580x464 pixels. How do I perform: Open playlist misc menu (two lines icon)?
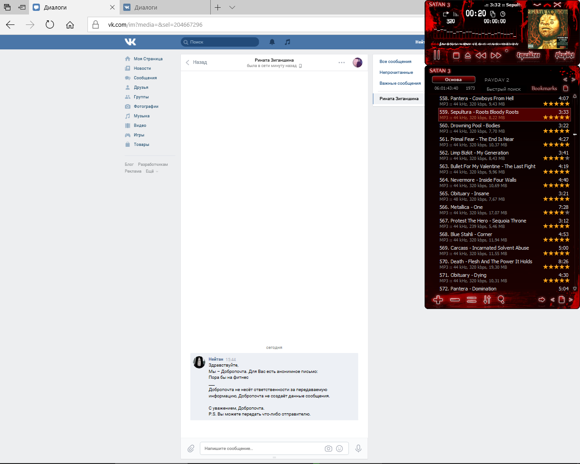(x=472, y=300)
